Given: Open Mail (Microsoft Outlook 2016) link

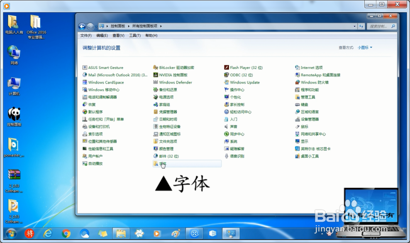Looking at the screenshot, I should click(115, 75).
